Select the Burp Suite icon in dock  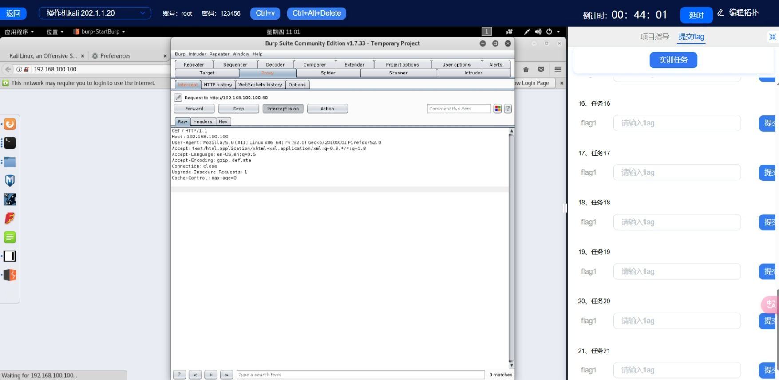point(10,275)
